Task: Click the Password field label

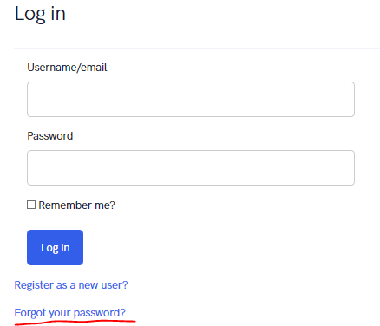Action: pos(50,136)
